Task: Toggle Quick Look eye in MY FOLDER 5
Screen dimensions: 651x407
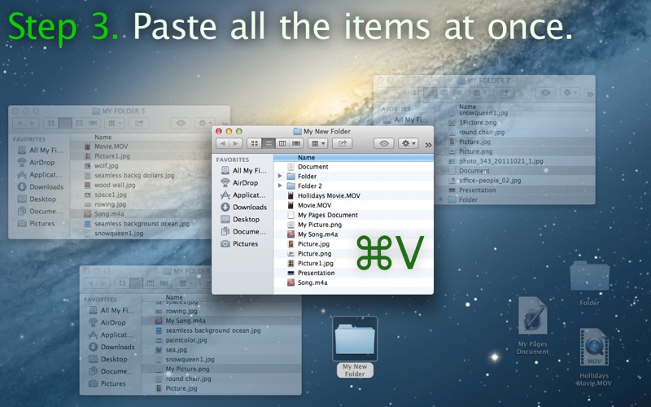Action: coord(180,123)
